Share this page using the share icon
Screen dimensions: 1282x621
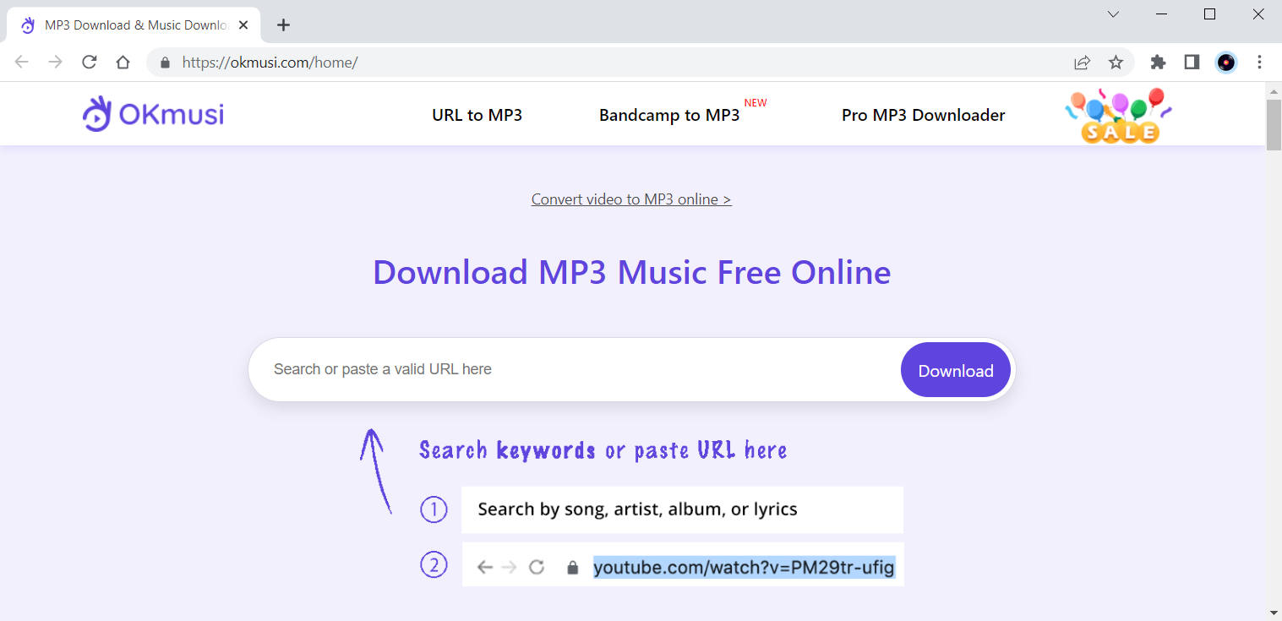click(x=1082, y=62)
